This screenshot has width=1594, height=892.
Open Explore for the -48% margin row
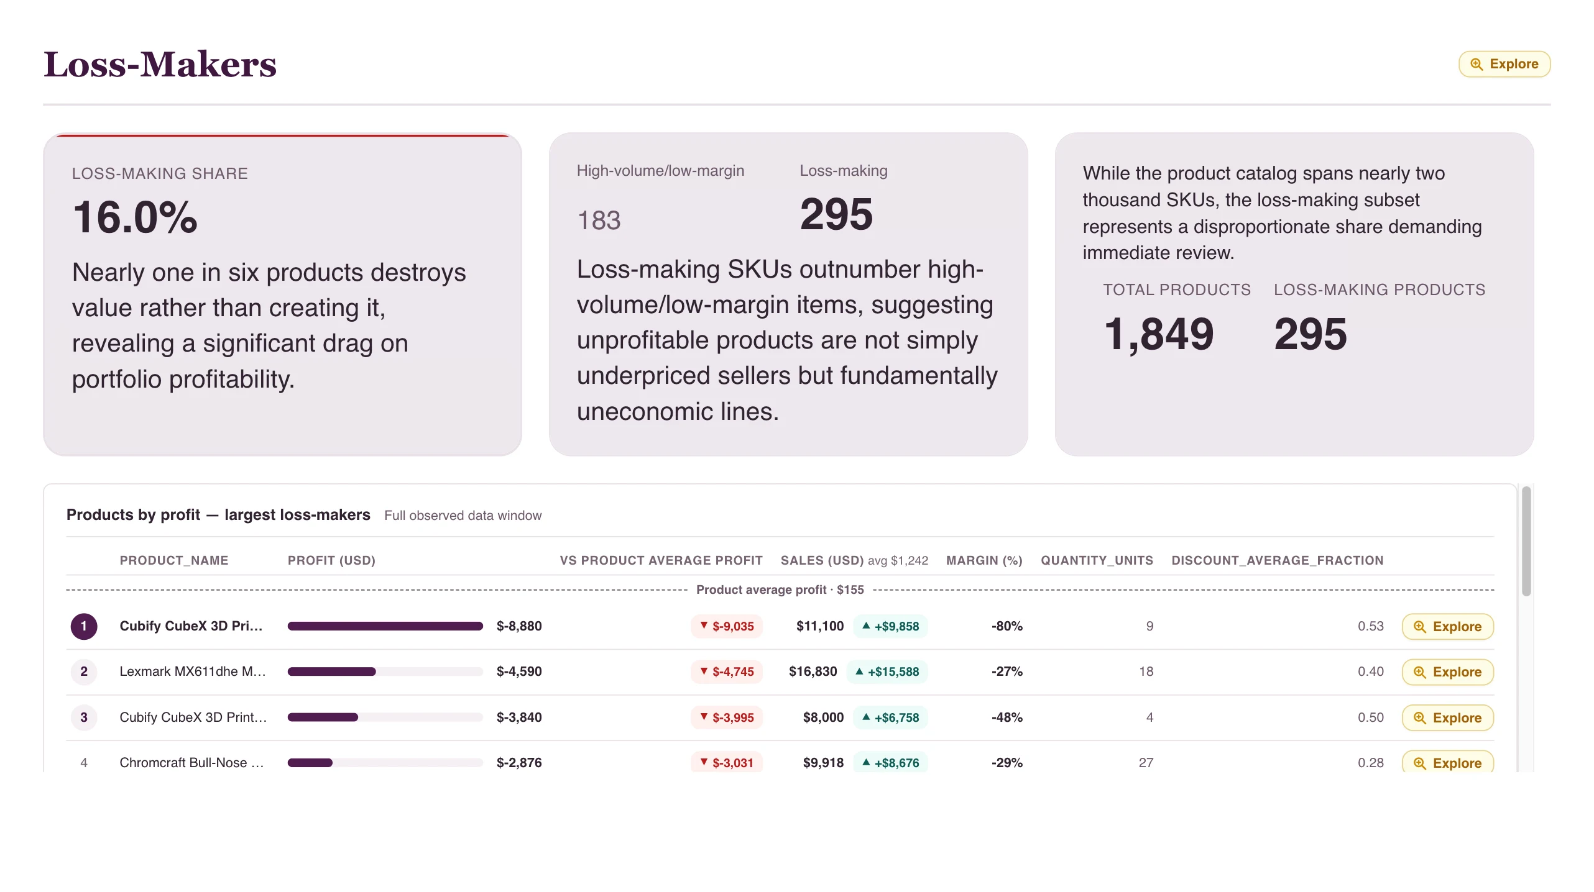(1447, 717)
